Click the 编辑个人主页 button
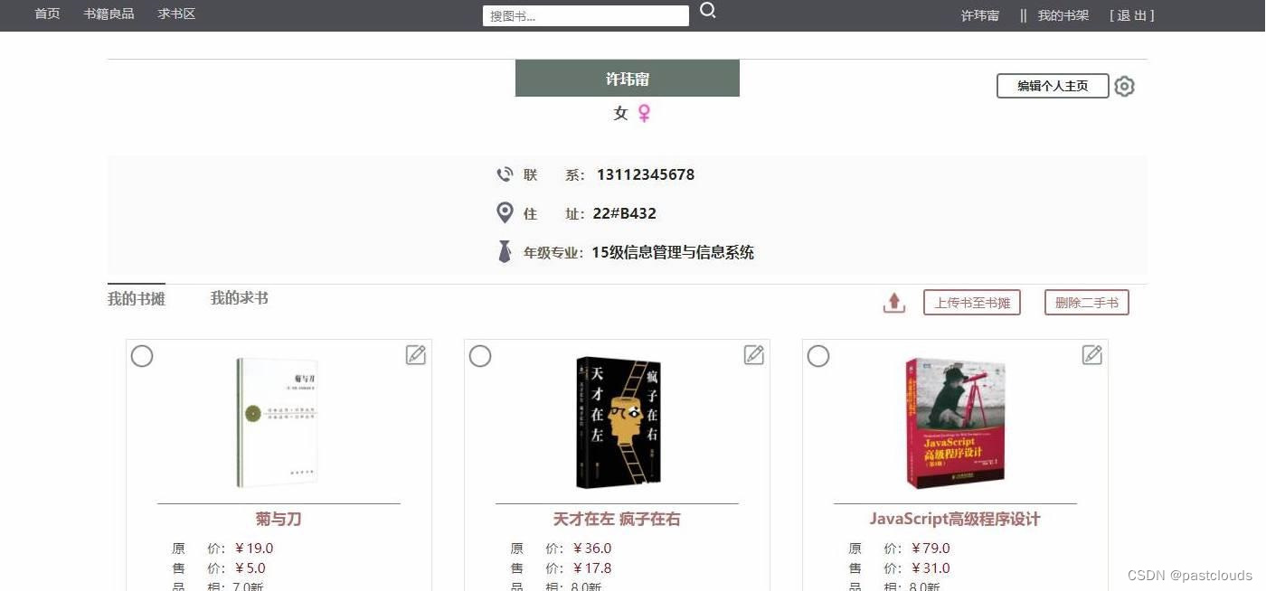The image size is (1266, 591). point(1053,86)
